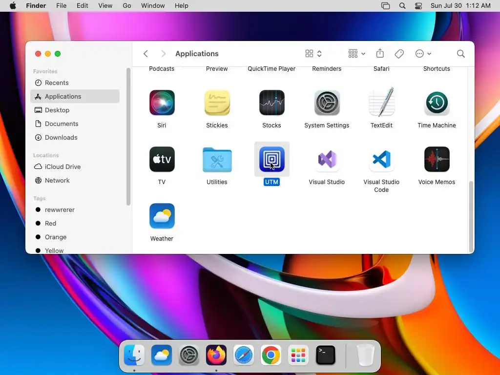Select the Time Machine app icon
This screenshot has width=500, height=375.
pos(437,103)
